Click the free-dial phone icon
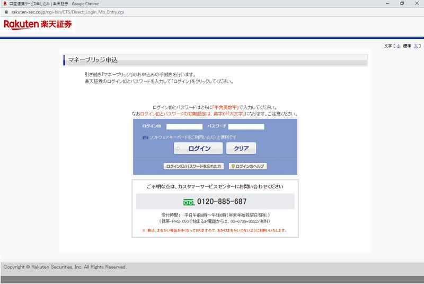This screenshot has width=424, height=284. [189, 202]
